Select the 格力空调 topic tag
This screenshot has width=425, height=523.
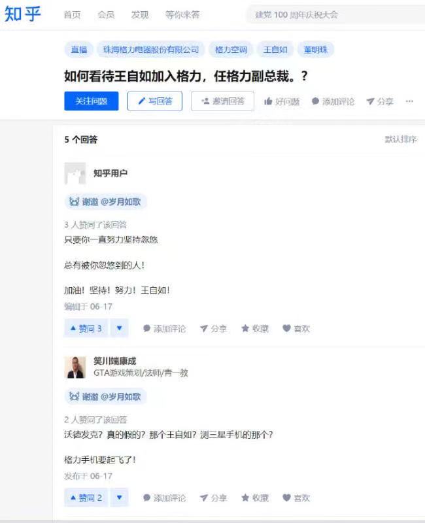[x=231, y=50]
